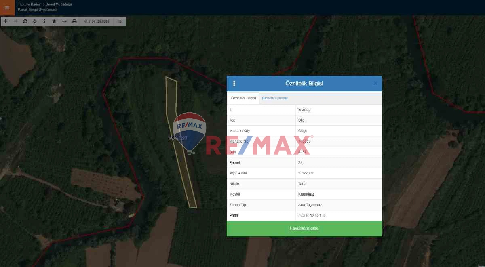Click the Parsel Sorgu Uygulaması header title

coord(37,9)
